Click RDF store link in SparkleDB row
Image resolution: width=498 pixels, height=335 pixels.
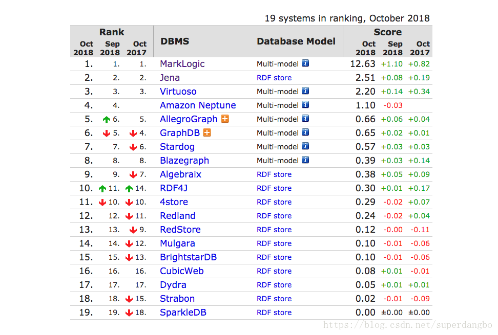274,312
